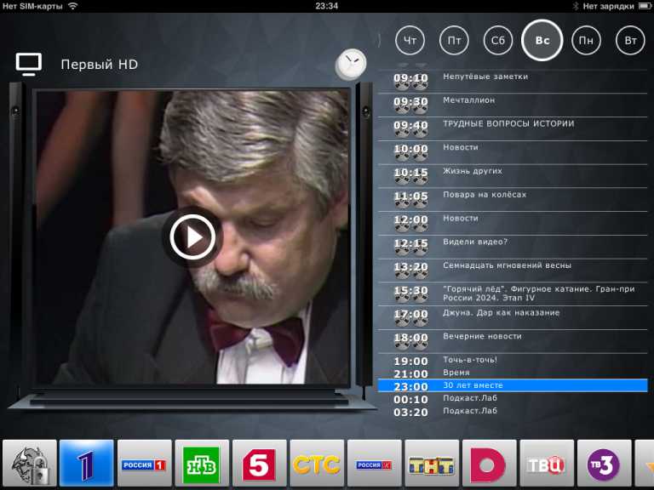
Task: Click the TV monitor icon beside Первый HD
Action: [x=29, y=64]
